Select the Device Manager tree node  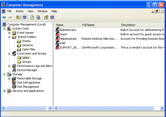point(27,70)
